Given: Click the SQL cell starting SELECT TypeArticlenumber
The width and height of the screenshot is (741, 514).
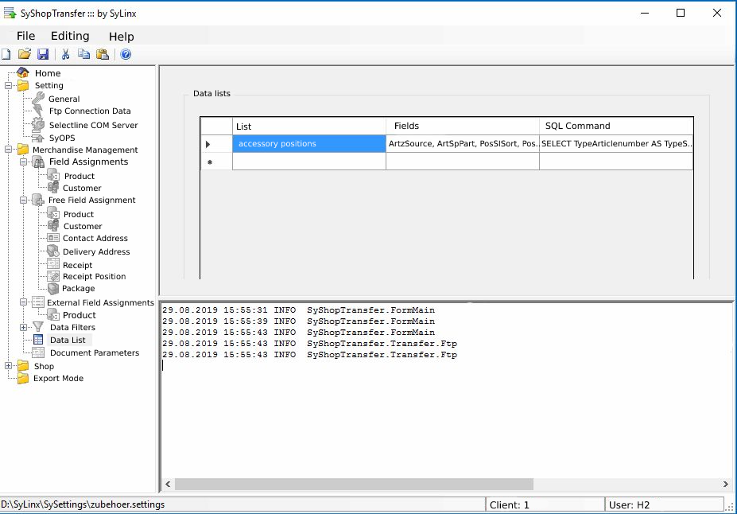Looking at the screenshot, I should click(x=616, y=144).
